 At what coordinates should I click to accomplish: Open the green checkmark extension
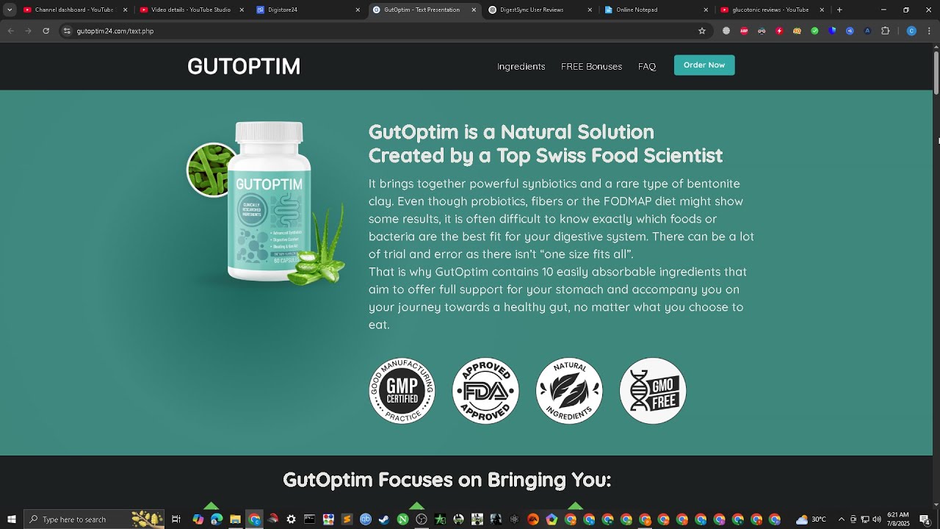coord(814,31)
